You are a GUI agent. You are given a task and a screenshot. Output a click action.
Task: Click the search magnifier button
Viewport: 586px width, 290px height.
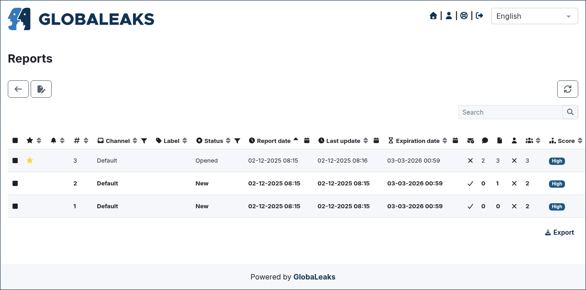coord(570,112)
